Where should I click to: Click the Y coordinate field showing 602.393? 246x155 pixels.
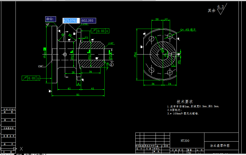(88, 20)
